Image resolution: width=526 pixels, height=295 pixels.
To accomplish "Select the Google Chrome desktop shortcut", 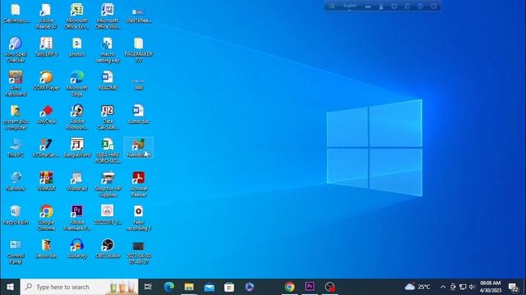I will [46, 218].
